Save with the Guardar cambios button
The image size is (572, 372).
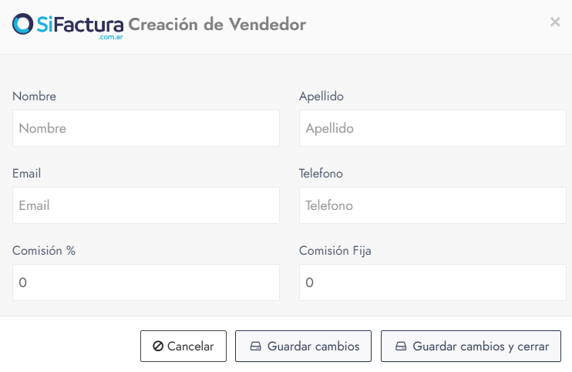[303, 347]
